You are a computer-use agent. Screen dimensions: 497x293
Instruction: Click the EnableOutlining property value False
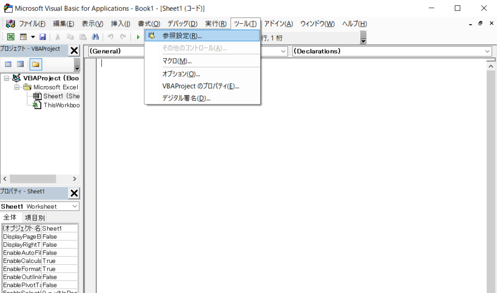click(x=60, y=277)
